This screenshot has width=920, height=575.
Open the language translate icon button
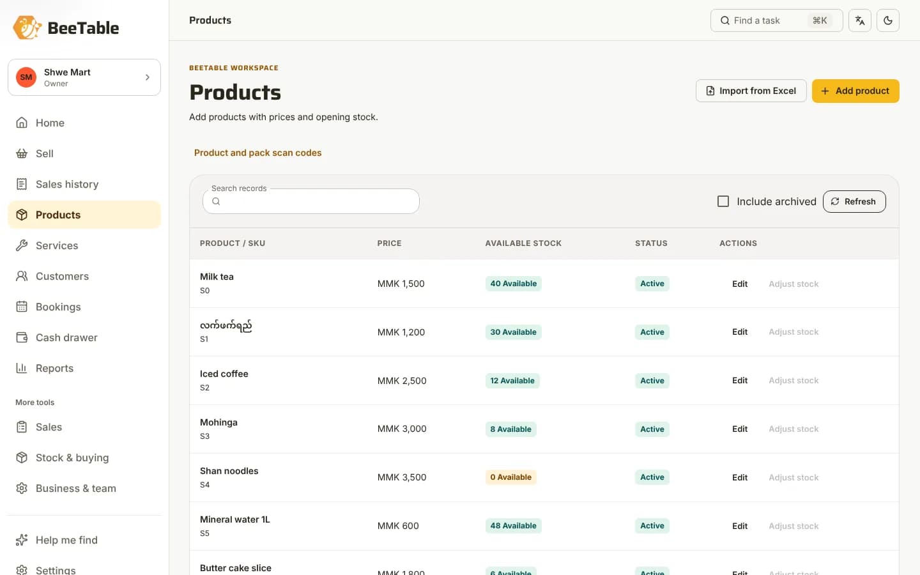click(860, 20)
